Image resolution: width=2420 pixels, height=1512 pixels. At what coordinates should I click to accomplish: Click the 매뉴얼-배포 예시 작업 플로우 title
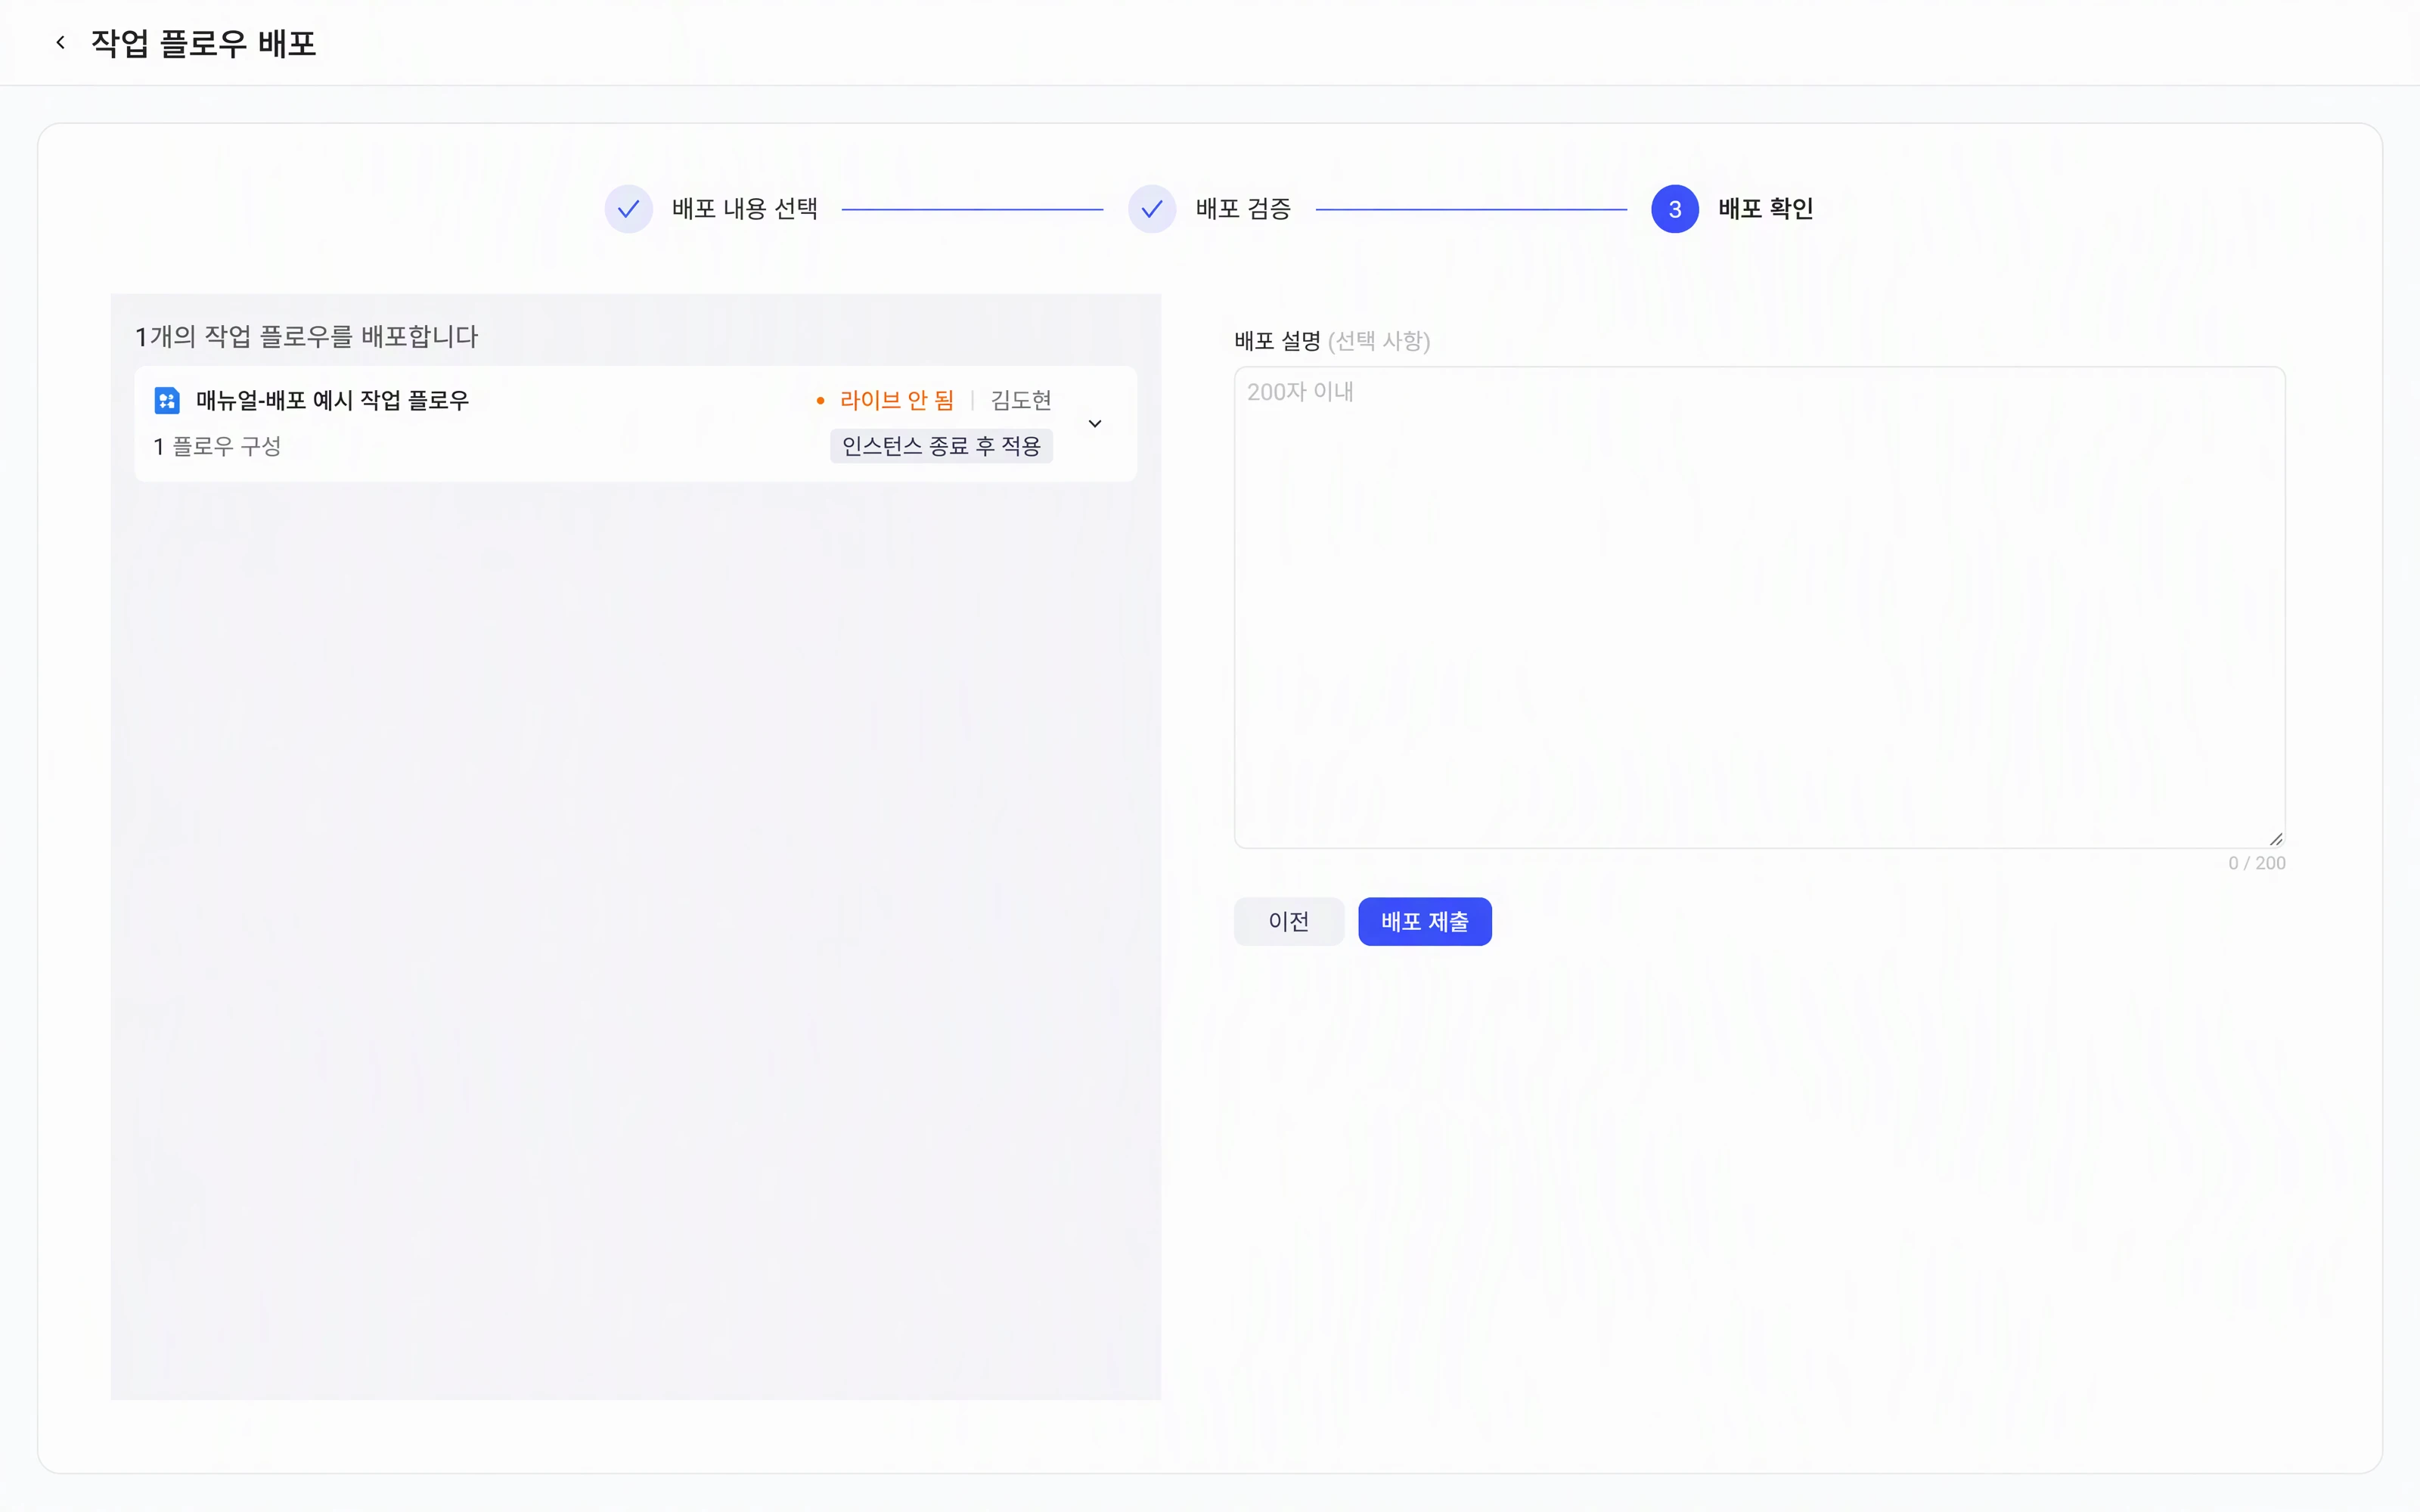coord(332,400)
